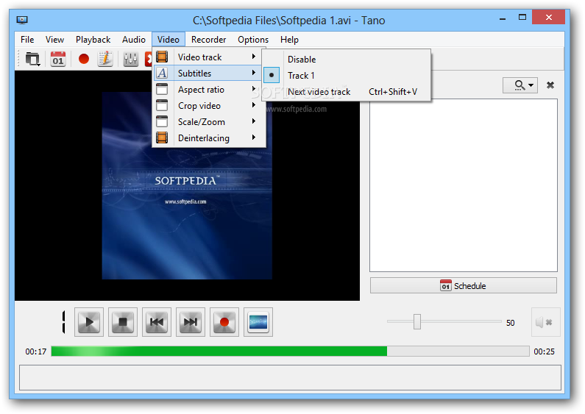Play the video
This screenshot has height=414, width=585.
tap(89, 322)
